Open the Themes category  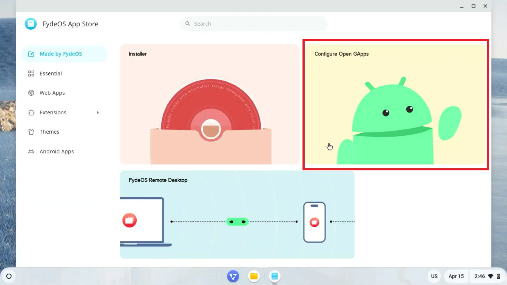pos(49,132)
